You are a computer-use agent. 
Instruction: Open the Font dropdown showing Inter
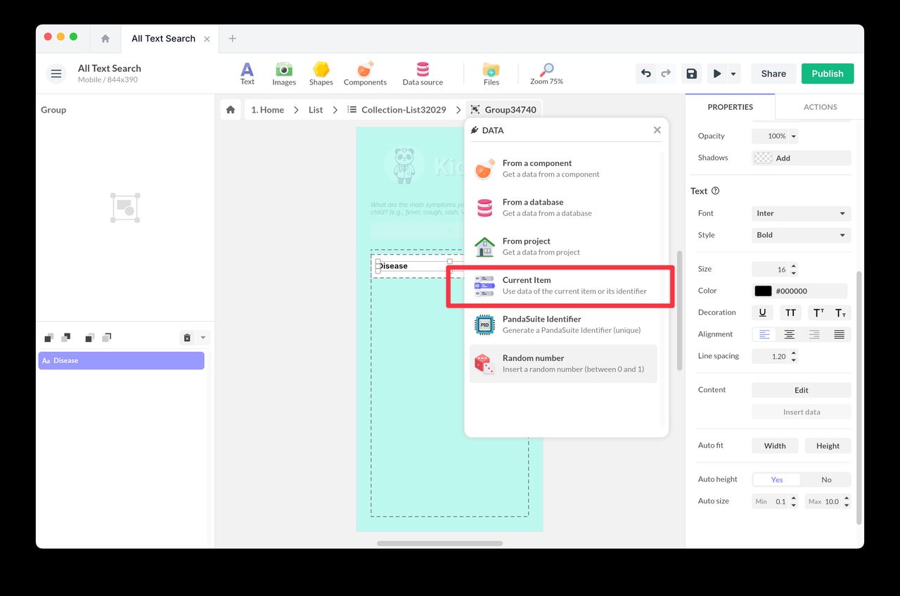801,213
